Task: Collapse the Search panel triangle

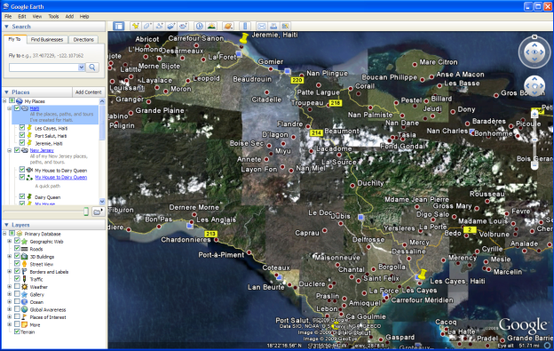Action: click(x=6, y=27)
